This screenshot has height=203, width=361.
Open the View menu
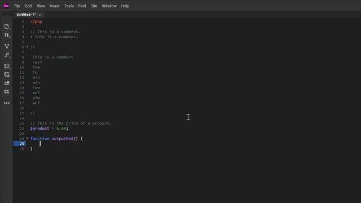pos(41,6)
